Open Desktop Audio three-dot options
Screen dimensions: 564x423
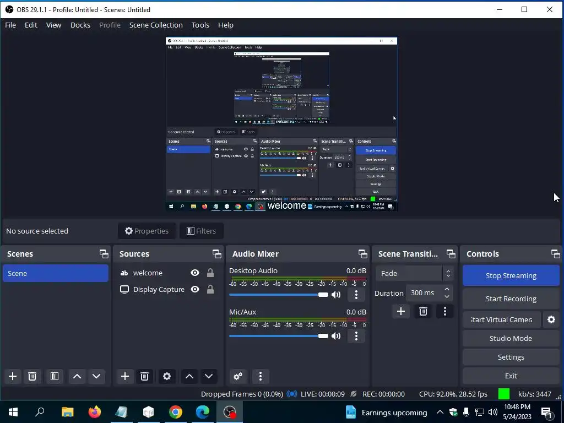point(356,295)
